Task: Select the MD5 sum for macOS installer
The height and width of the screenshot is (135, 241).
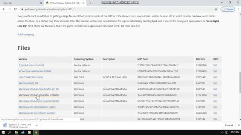Action: (159, 77)
